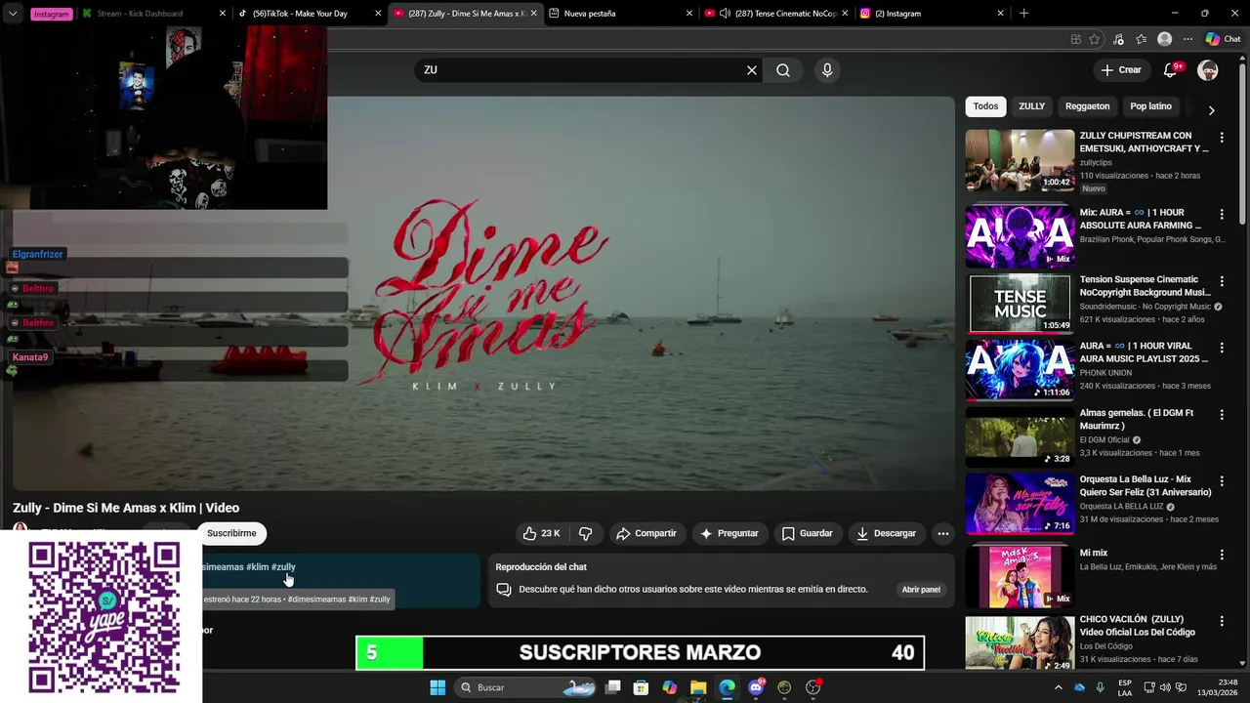Click the Descargar button
The image size is (1250, 703).
point(886,533)
